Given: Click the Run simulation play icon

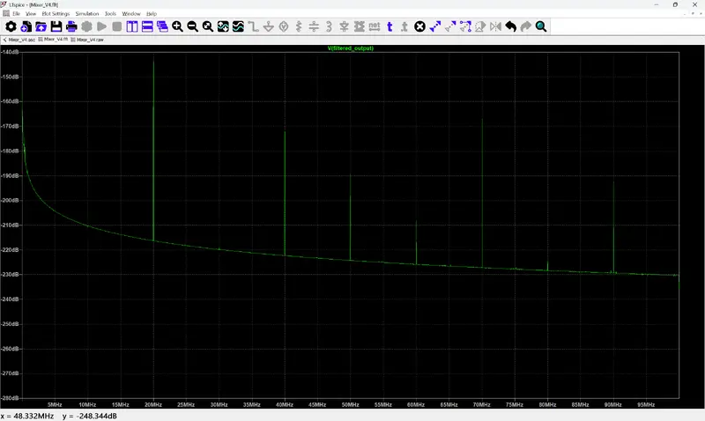Looking at the screenshot, I should [102, 26].
